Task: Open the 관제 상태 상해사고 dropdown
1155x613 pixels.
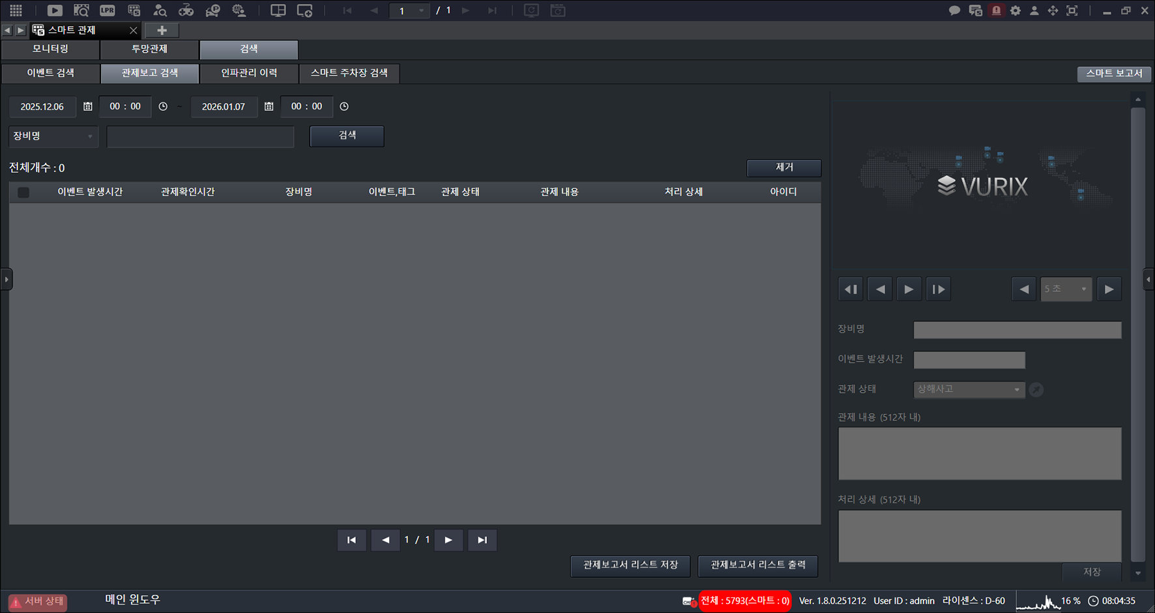Action: tap(969, 390)
